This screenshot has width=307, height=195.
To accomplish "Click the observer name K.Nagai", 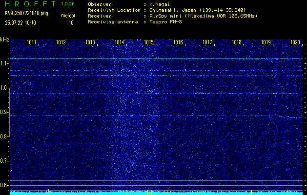I will (x=159, y=4).
